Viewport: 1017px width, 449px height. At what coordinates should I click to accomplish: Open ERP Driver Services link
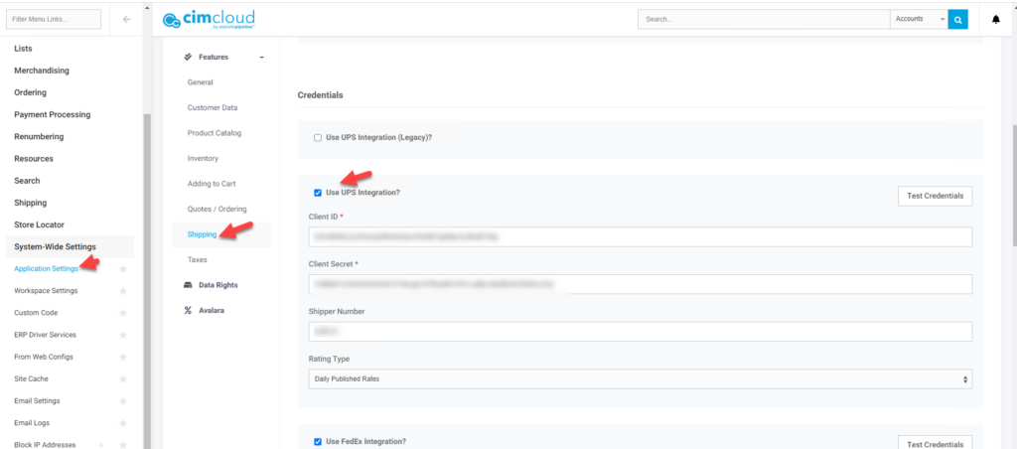pos(46,335)
